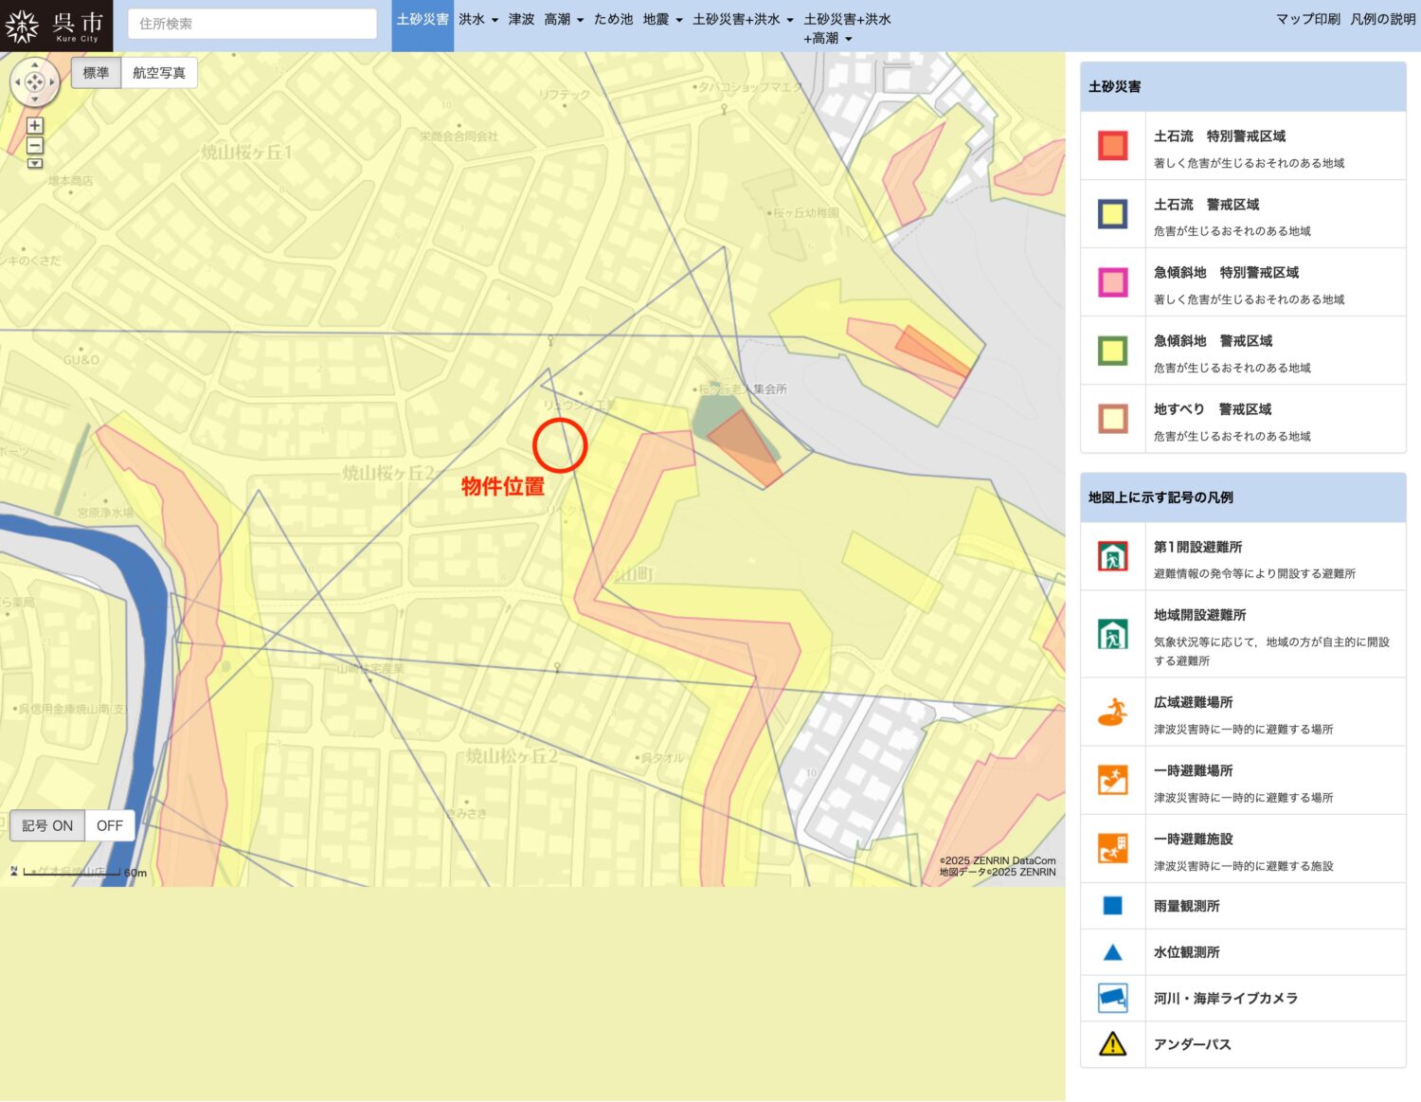Viewport: 1421px width, 1102px height.
Task: Click the 水位観測所 blue triangle icon
Action: [x=1112, y=952]
